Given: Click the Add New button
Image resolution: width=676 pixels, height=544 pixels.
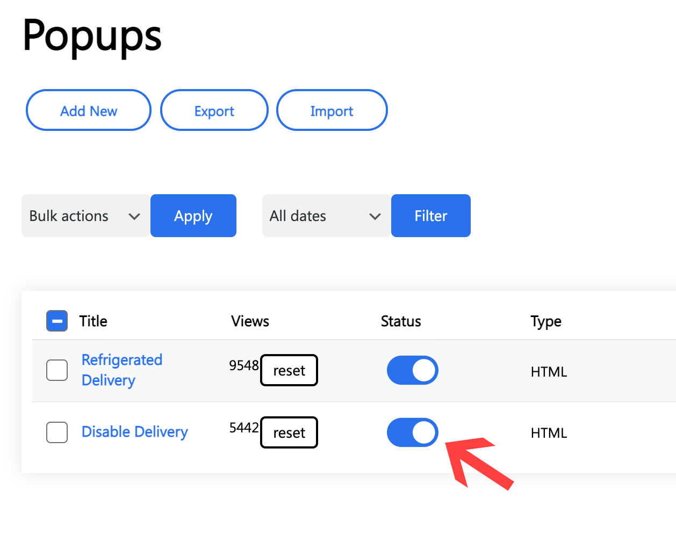Looking at the screenshot, I should 89,111.
